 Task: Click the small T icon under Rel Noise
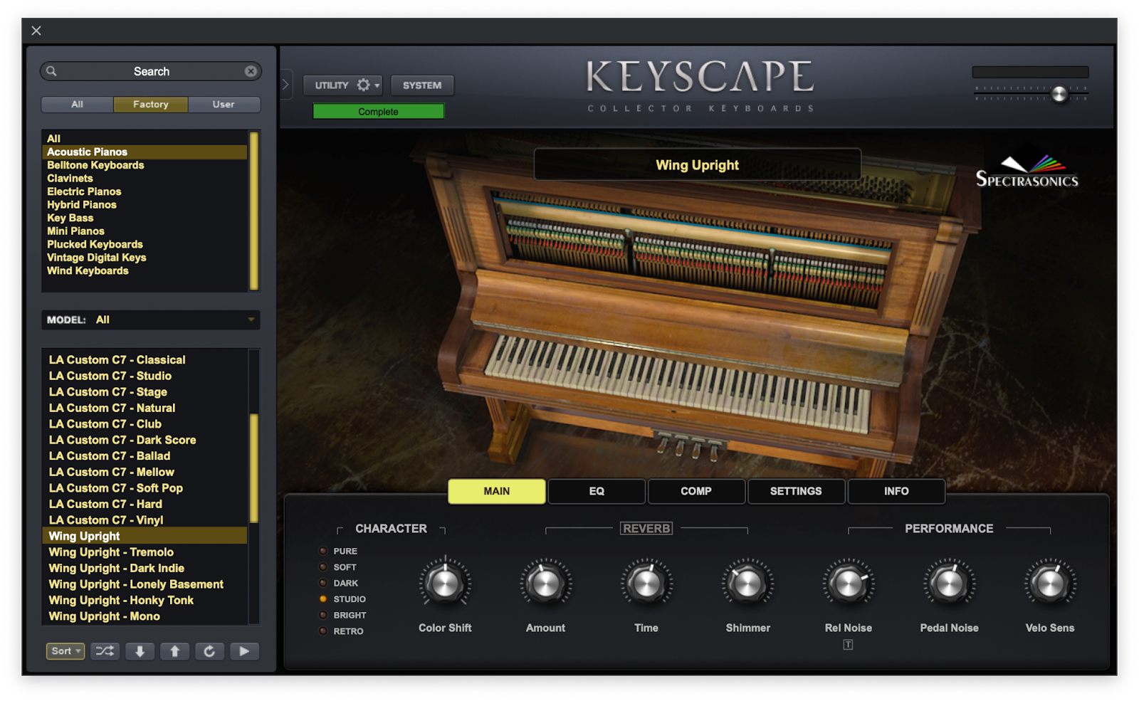coord(848,645)
